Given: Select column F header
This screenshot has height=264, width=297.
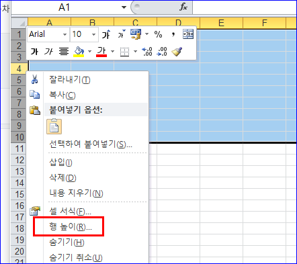Looking at the screenshot, I should [265, 23].
